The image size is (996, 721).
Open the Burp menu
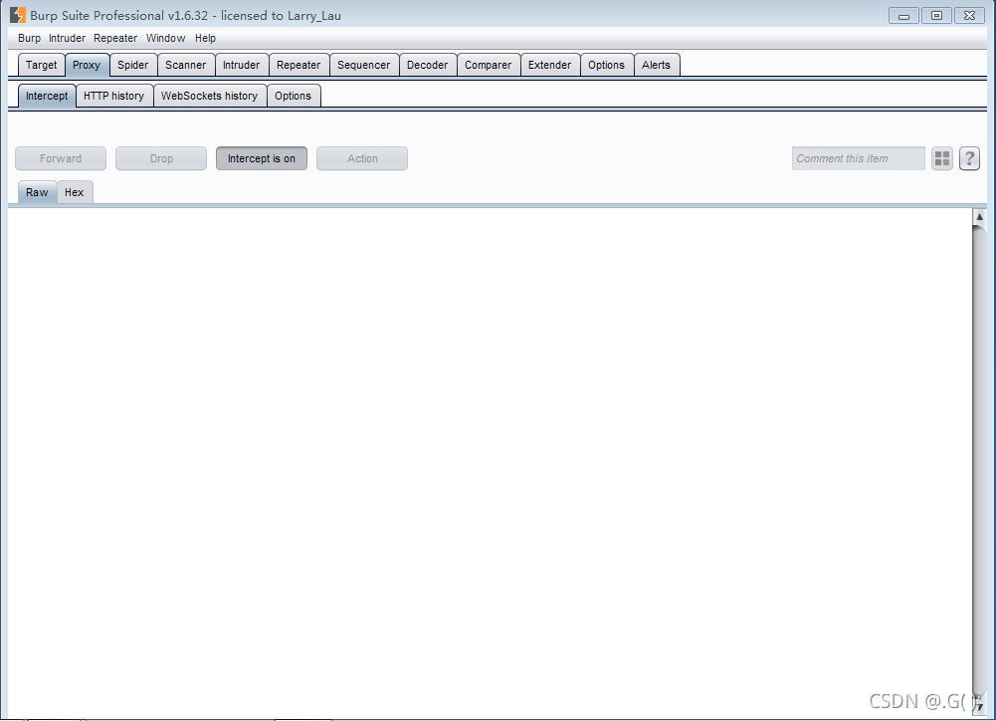coord(29,38)
